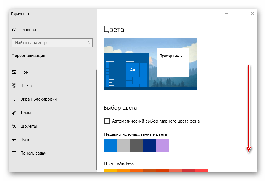Maximize the Параметры window

tap(239, 13)
